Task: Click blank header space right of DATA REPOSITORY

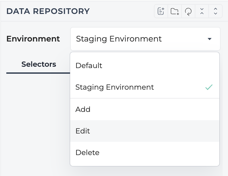Action: (x=121, y=11)
